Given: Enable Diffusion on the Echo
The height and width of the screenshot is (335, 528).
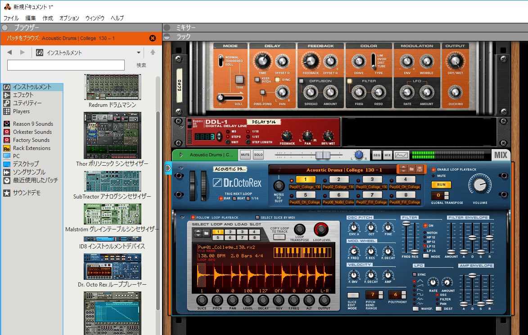Looking at the screenshot, I should (302, 81).
